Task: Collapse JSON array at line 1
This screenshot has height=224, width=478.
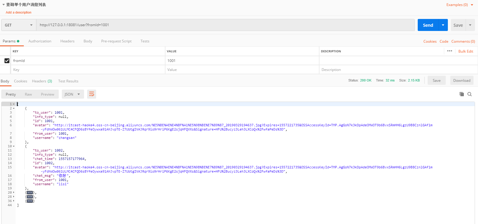Action: (14, 104)
